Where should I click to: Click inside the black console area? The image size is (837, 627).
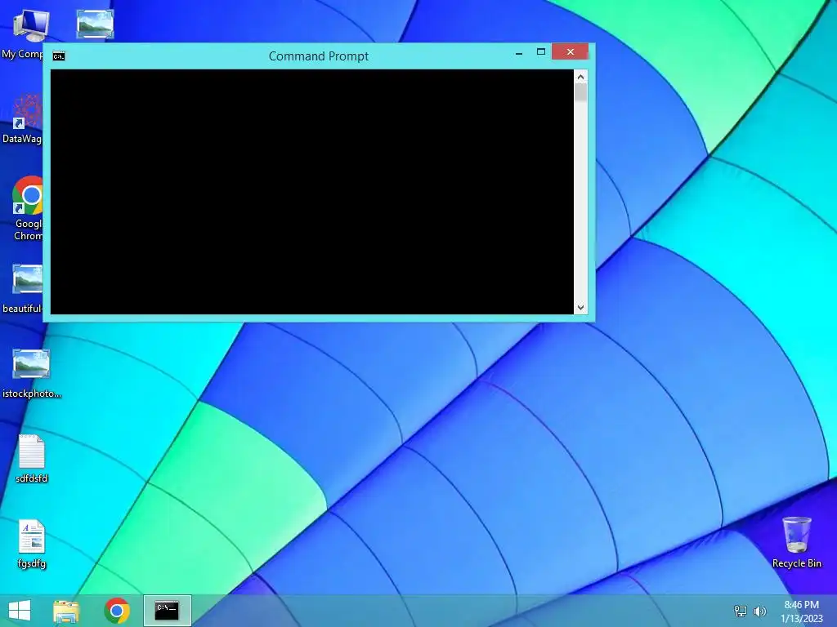(x=312, y=192)
